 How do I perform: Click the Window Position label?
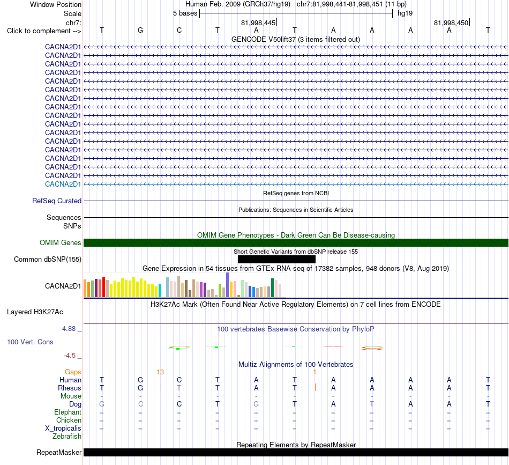tap(56, 4)
